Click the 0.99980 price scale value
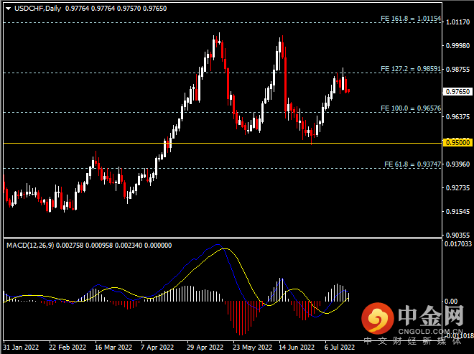 458,46
